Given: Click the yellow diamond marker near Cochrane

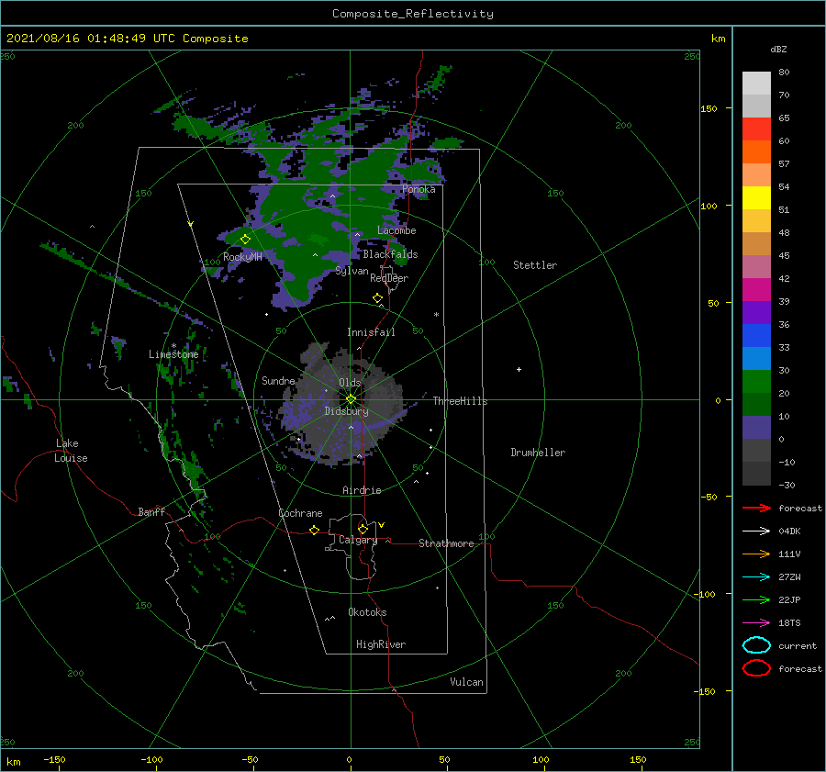Looking at the screenshot, I should (x=314, y=531).
